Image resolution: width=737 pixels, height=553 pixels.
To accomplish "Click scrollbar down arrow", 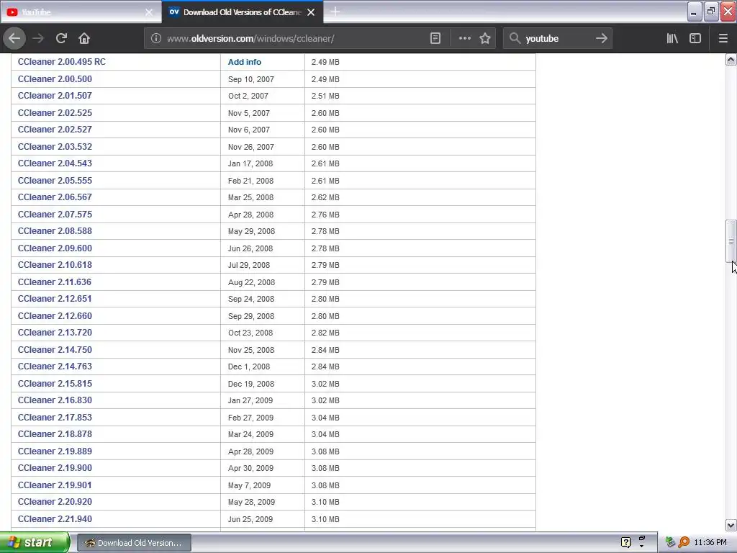I will tap(731, 525).
